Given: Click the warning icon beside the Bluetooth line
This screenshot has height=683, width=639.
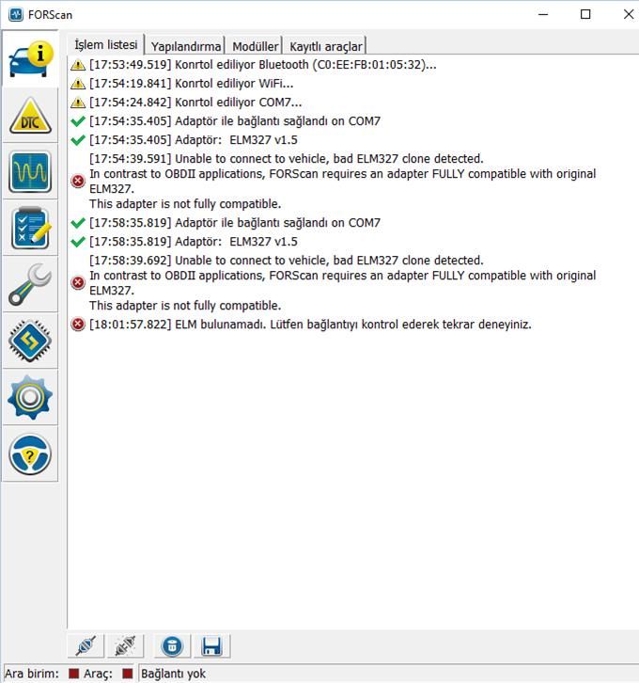Looking at the screenshot, I should pyautogui.click(x=78, y=65).
